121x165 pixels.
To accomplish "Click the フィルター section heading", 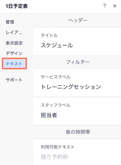I will pyautogui.click(x=78, y=62).
